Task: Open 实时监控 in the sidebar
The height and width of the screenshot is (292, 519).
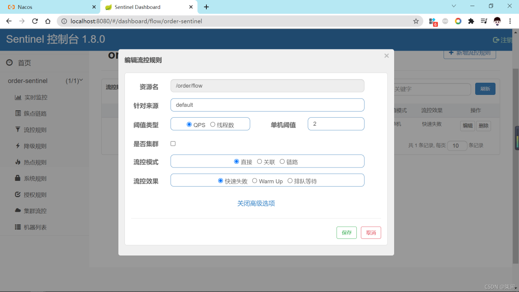Action: (x=31, y=97)
